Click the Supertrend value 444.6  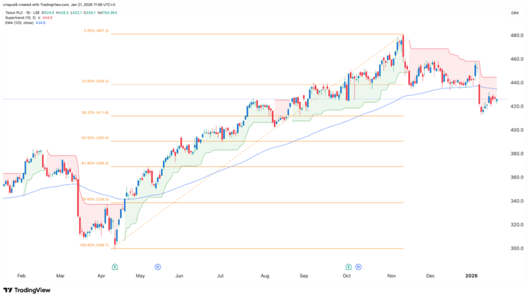48,17
